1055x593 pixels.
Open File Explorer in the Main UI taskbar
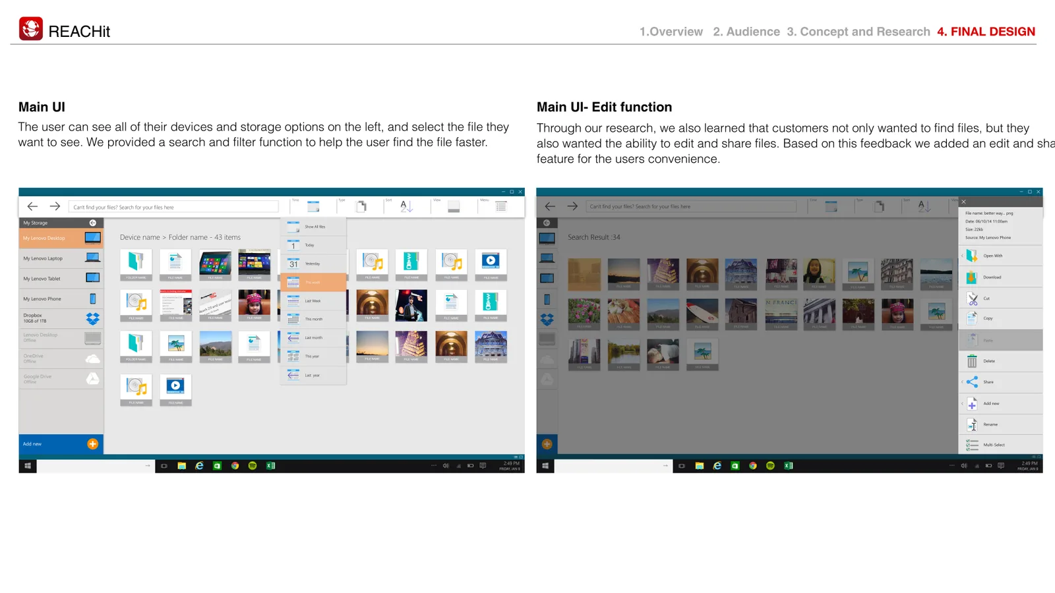point(182,466)
